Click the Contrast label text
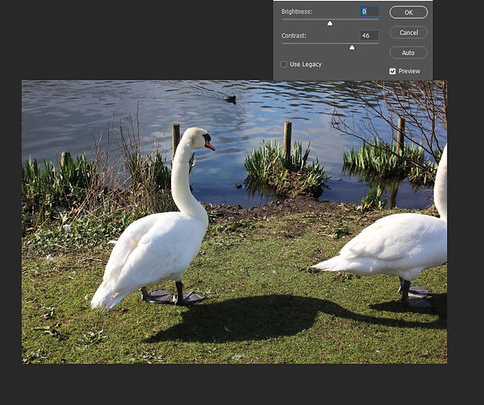Viewport: 484px width, 405px height. tap(294, 35)
